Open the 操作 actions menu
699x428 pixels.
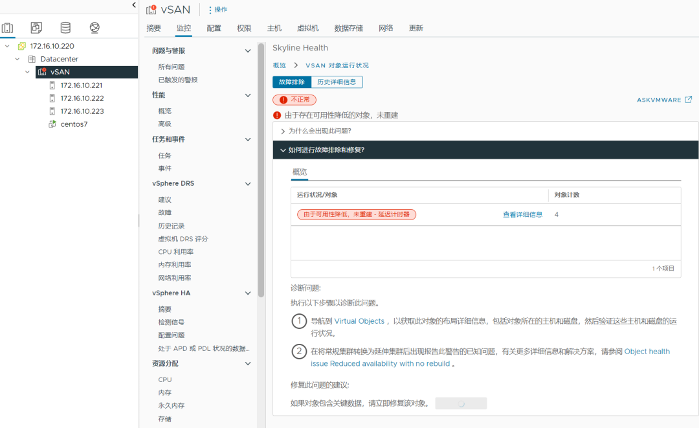click(218, 9)
